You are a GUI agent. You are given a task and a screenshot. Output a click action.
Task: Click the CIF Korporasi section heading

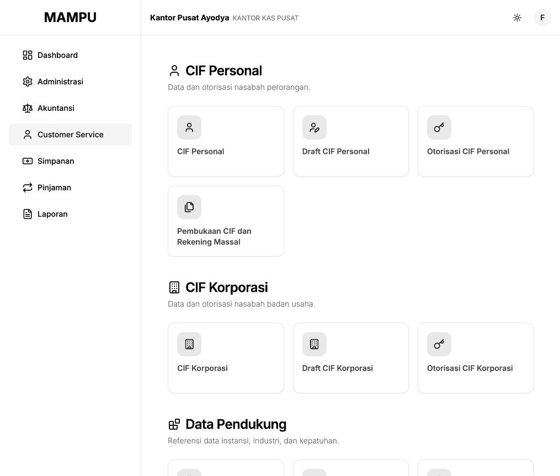(226, 287)
